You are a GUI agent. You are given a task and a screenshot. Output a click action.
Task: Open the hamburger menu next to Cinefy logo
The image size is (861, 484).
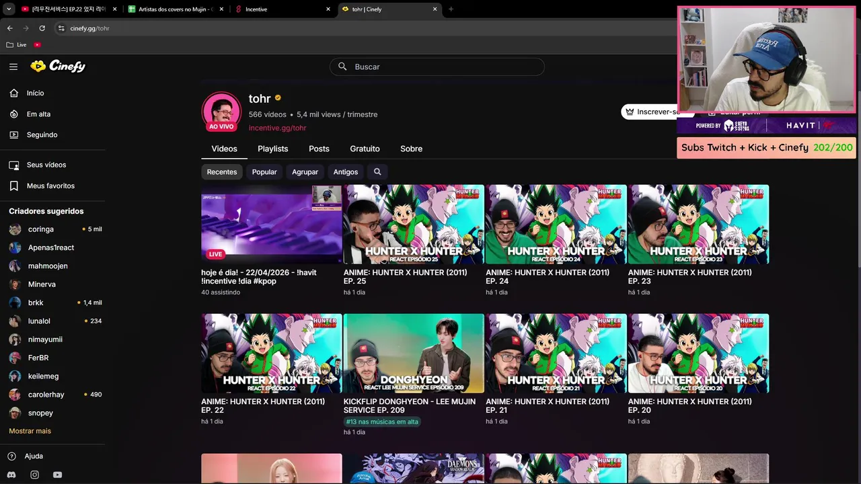(13, 67)
